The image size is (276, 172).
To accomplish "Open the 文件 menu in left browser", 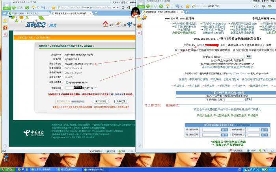I will [x=116, y=2].
